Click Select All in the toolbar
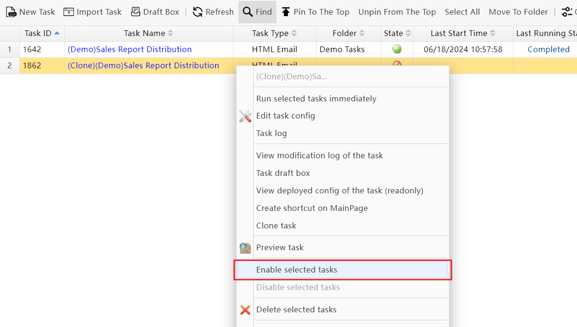This screenshot has width=577, height=327. tap(462, 12)
